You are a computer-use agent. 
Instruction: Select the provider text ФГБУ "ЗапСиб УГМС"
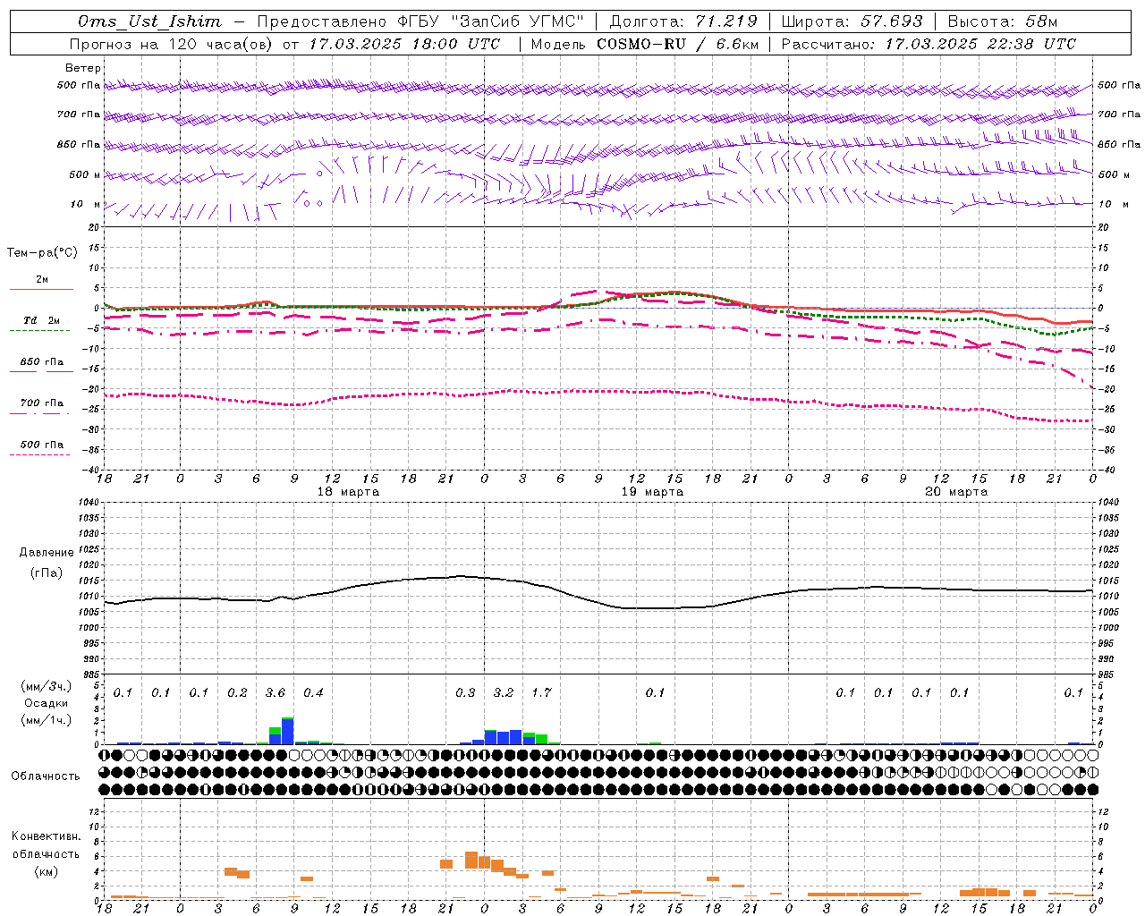click(489, 21)
